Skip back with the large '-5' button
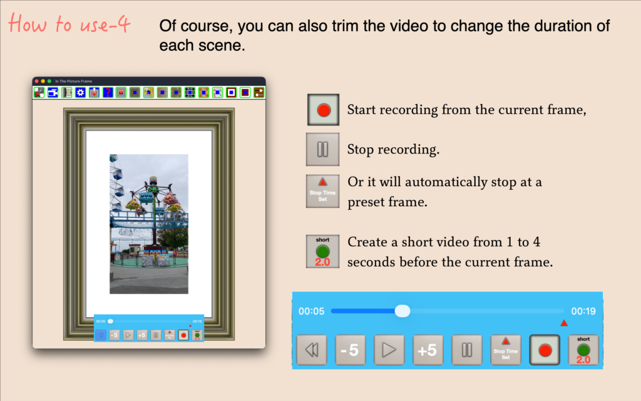641x401 pixels. pos(350,350)
